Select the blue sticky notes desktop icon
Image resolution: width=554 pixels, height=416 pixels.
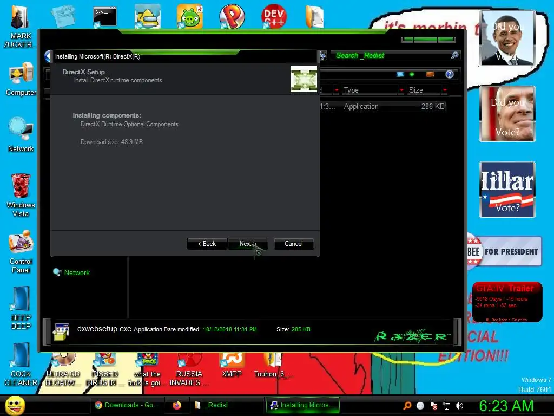point(63,16)
